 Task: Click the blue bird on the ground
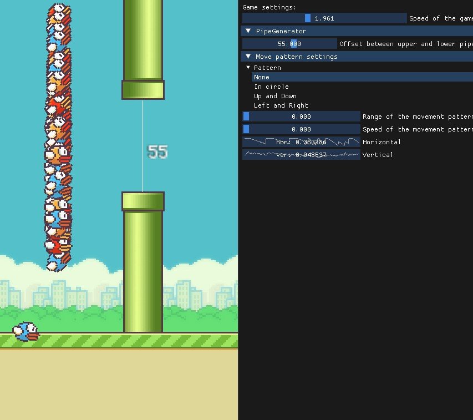(26, 332)
